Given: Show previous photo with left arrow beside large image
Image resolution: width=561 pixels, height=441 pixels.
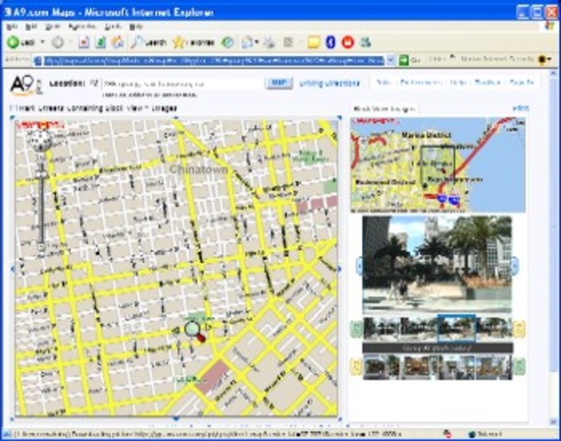Looking at the screenshot, I should (359, 266).
